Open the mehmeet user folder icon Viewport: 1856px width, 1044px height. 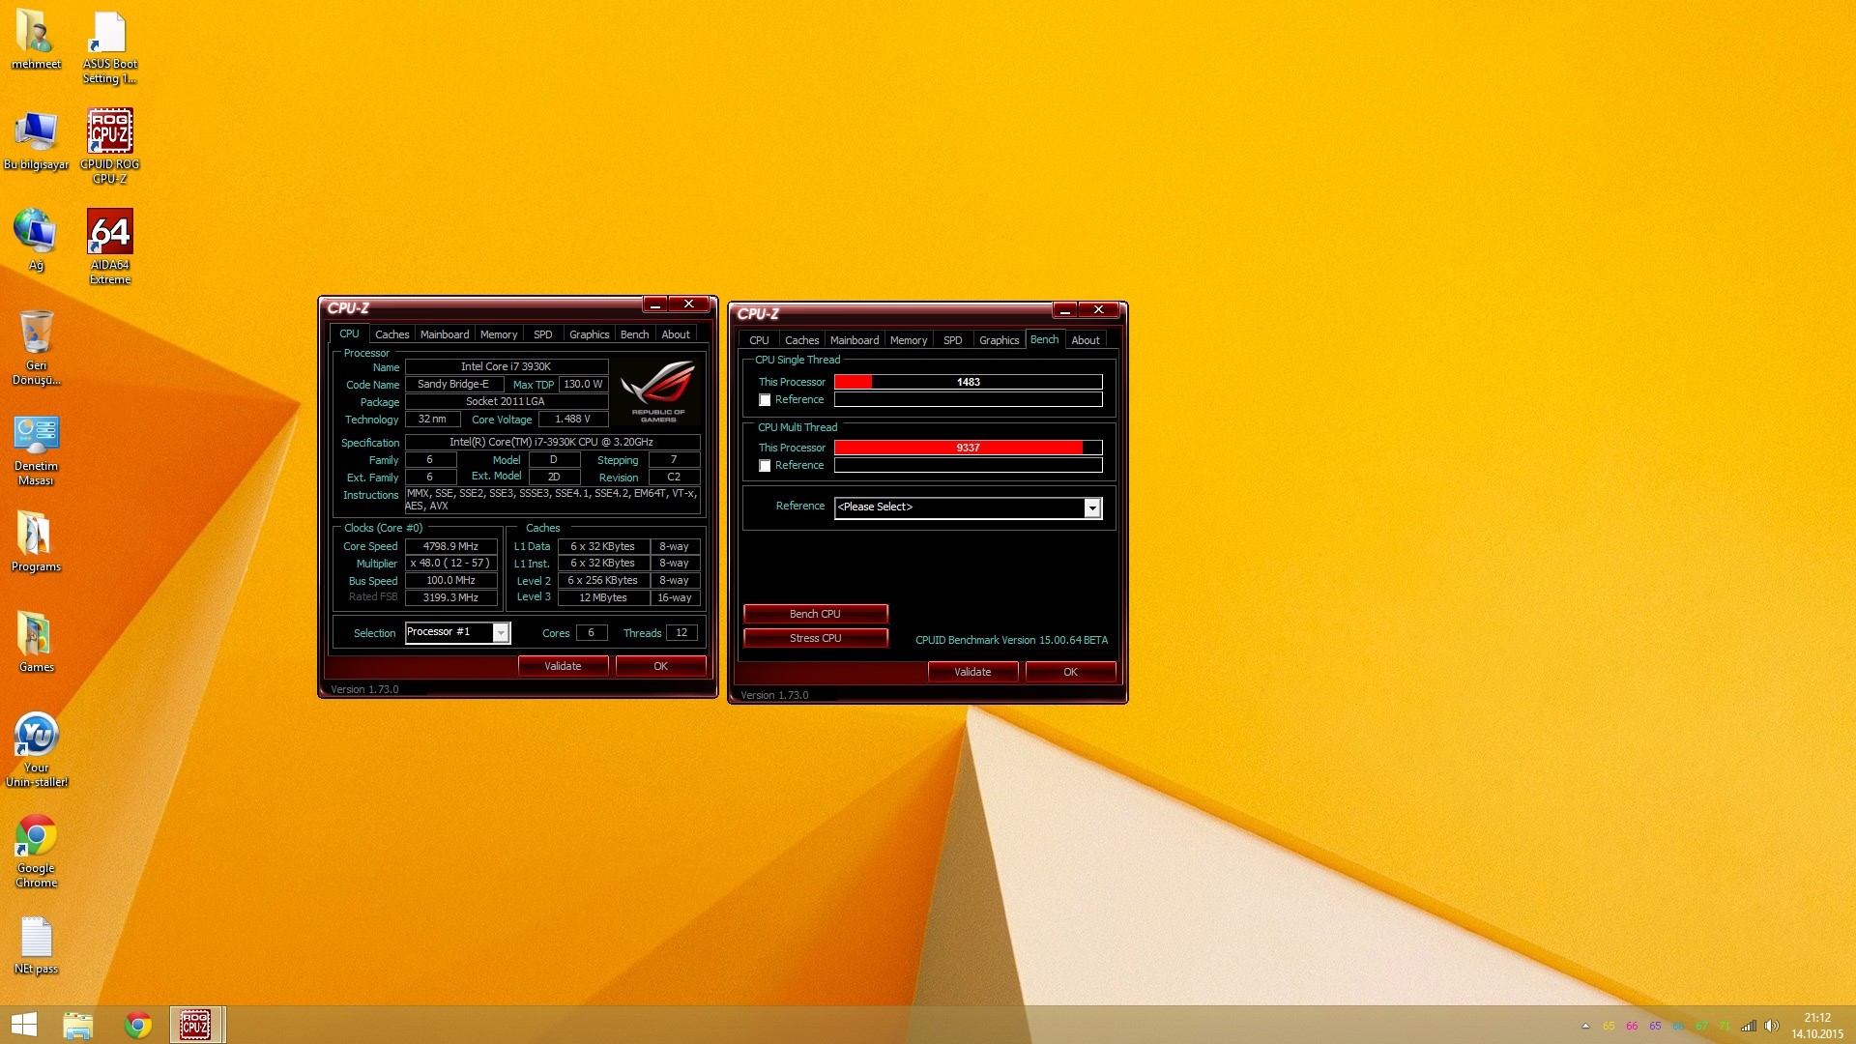tap(36, 39)
